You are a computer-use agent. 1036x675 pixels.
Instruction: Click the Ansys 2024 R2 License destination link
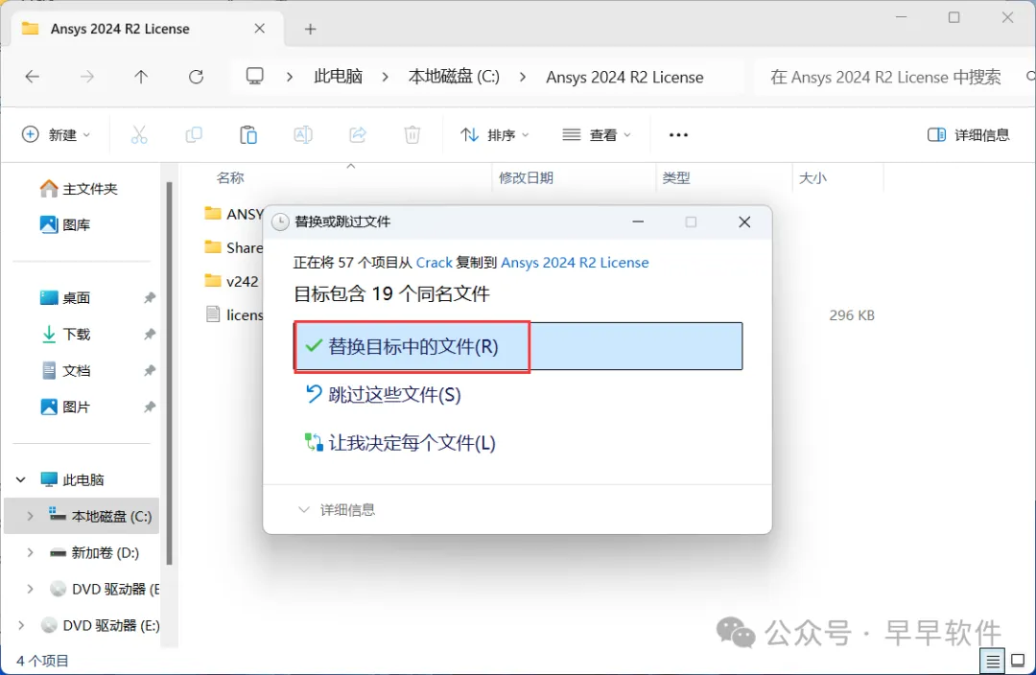pyautogui.click(x=575, y=263)
